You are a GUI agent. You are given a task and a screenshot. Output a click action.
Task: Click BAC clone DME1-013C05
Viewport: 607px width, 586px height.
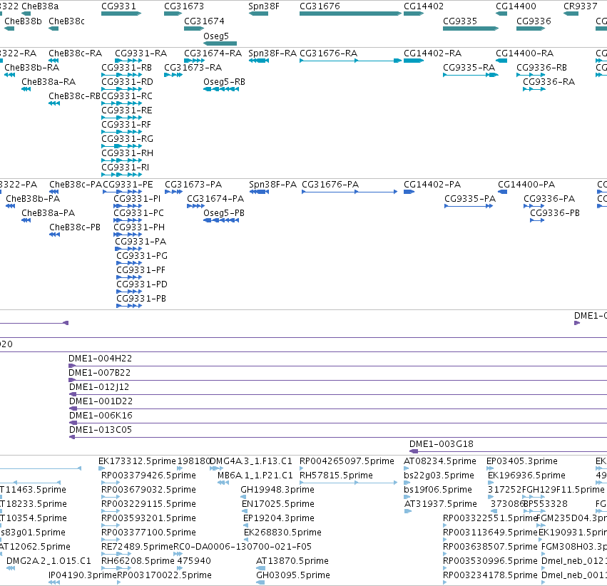pos(101,429)
